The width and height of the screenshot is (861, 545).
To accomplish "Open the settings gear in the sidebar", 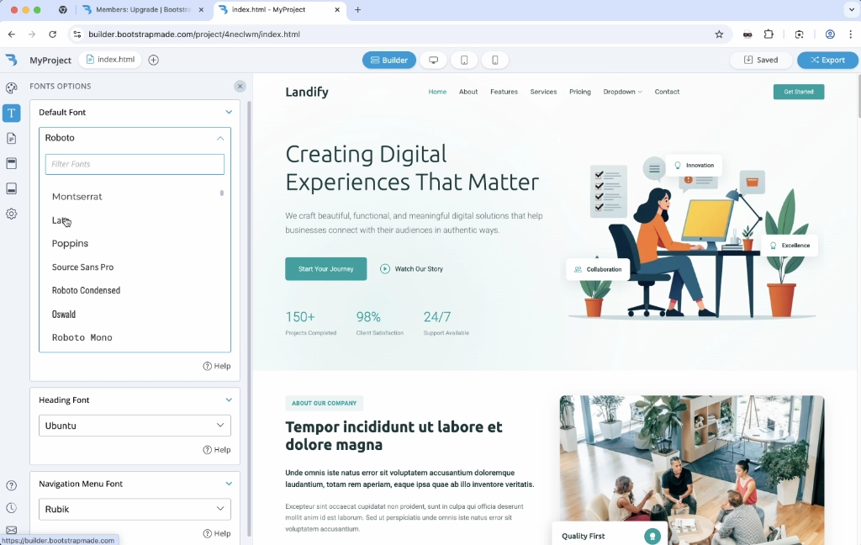I will pos(11,214).
